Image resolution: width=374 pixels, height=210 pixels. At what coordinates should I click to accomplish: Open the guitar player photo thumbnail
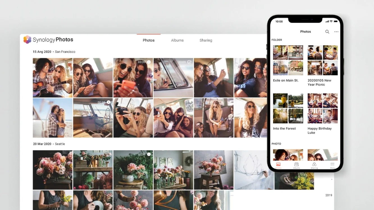click(53, 78)
